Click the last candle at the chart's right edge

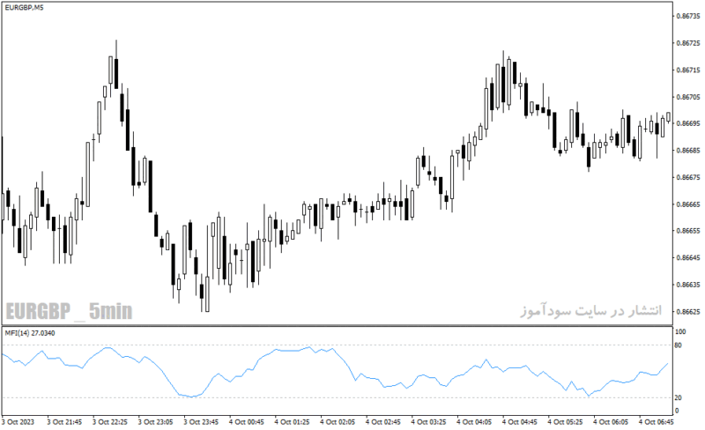point(668,117)
